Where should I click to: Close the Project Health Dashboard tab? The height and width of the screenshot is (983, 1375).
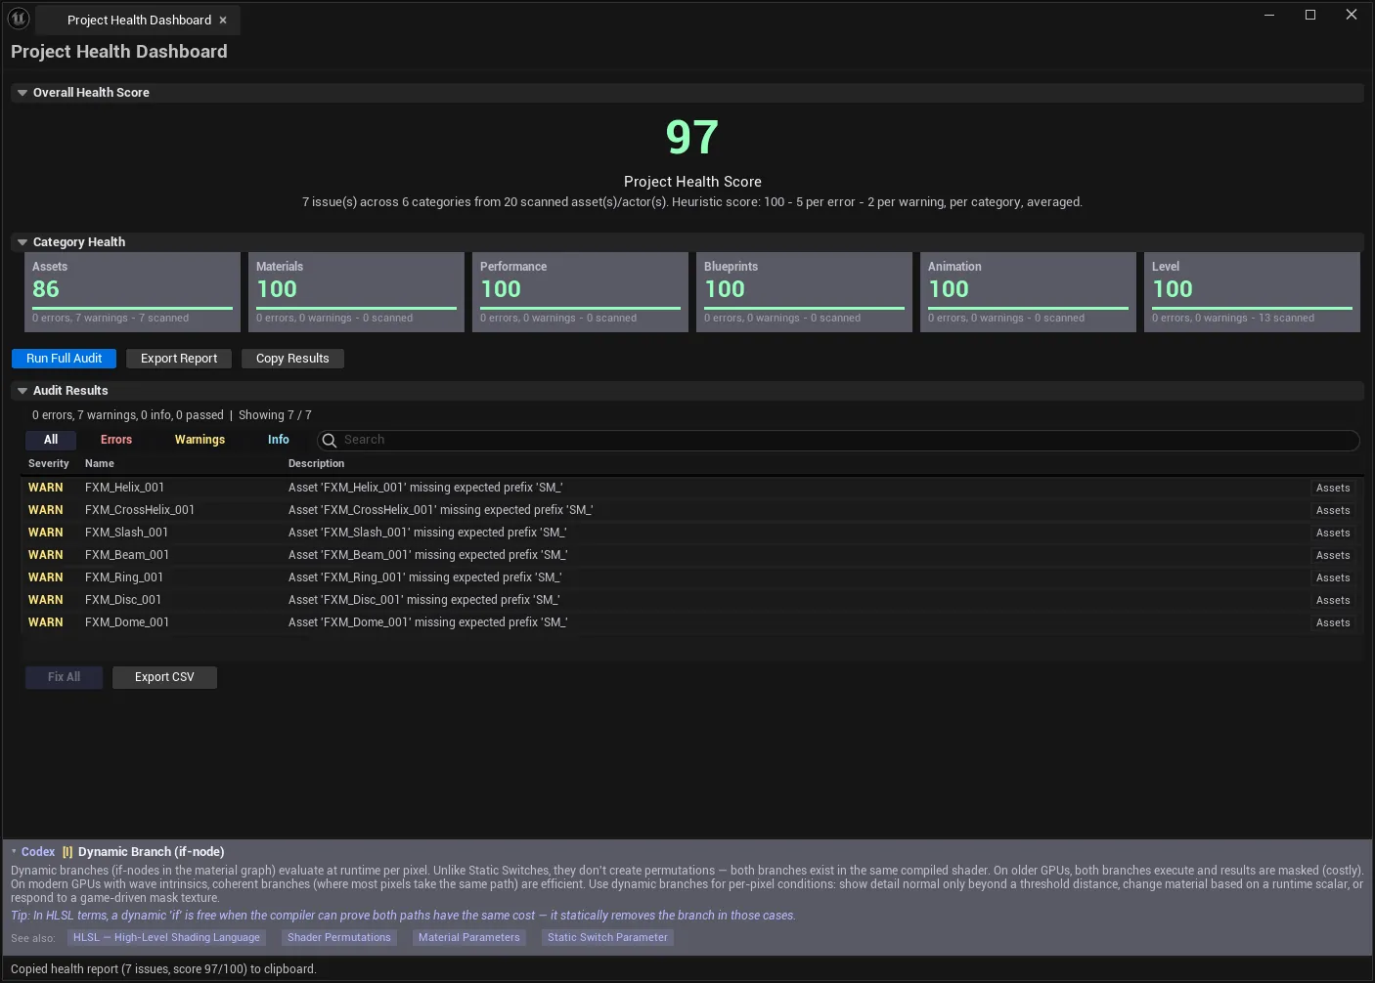[223, 21]
